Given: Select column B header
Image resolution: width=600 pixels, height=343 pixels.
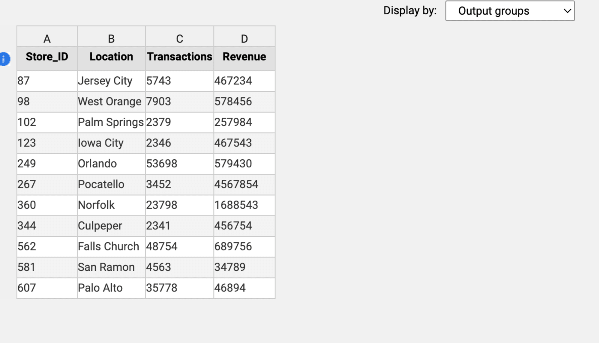Looking at the screenshot, I should coord(111,37).
